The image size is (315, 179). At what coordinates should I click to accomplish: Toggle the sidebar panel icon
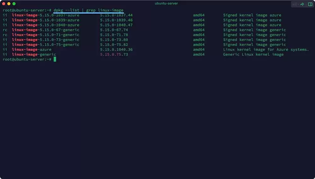tap(310, 4)
